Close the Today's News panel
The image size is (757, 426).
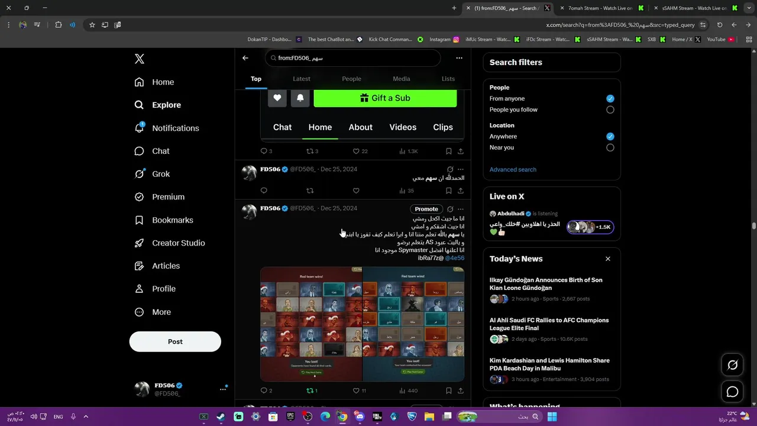(x=608, y=259)
